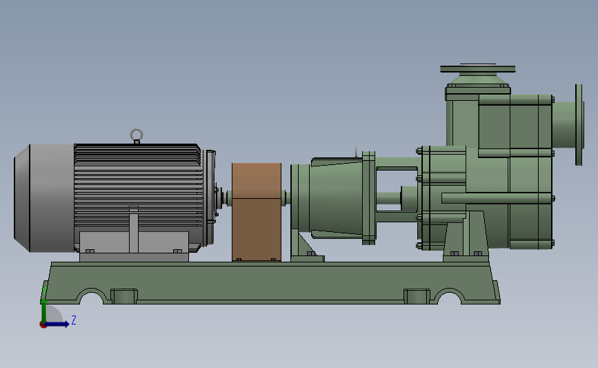This screenshot has height=368, width=598.
Task: Pick the vertical side flange on pump
Action: pos(579,125)
